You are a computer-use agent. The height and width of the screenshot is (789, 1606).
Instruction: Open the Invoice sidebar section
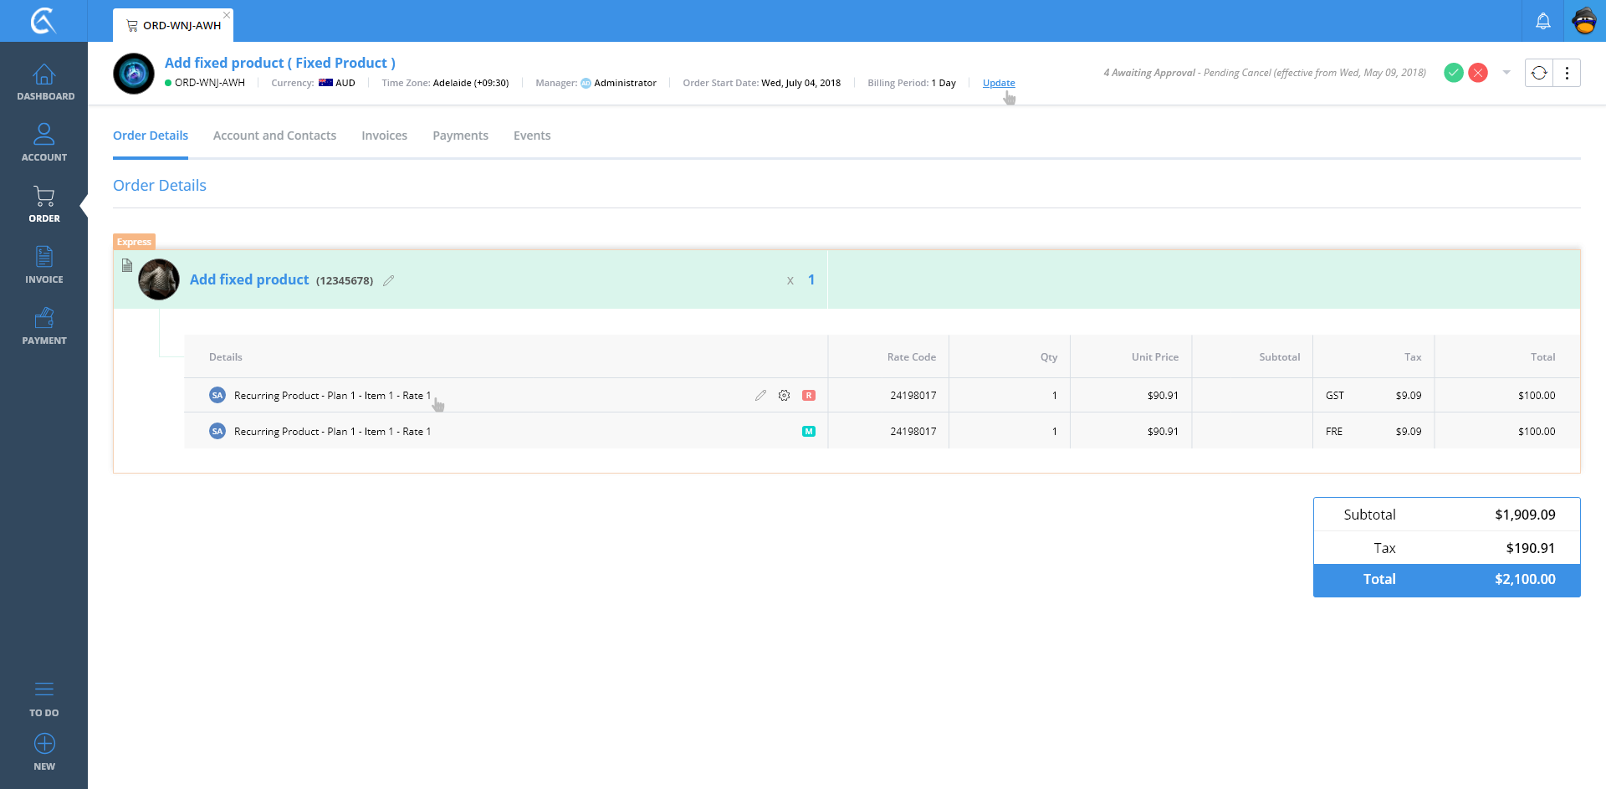[44, 264]
